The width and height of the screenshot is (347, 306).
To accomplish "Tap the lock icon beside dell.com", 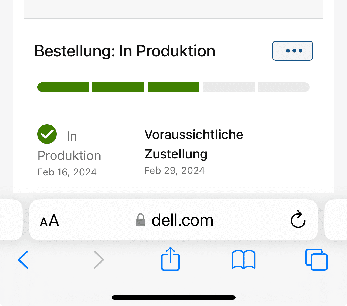I will [x=141, y=220].
